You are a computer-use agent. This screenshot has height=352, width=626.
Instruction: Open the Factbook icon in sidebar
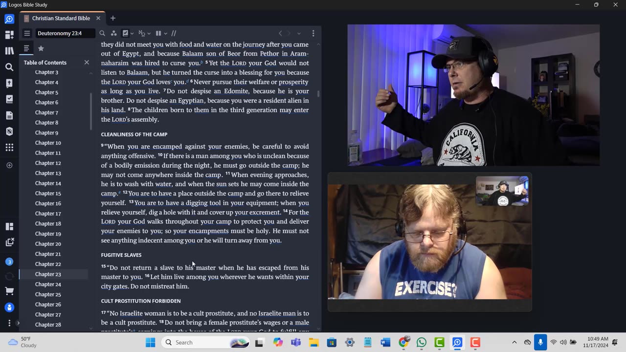click(x=9, y=83)
